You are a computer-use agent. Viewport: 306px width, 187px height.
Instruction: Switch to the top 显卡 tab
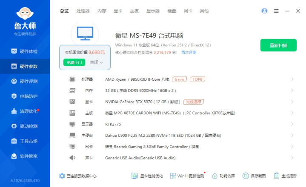tap(118, 11)
